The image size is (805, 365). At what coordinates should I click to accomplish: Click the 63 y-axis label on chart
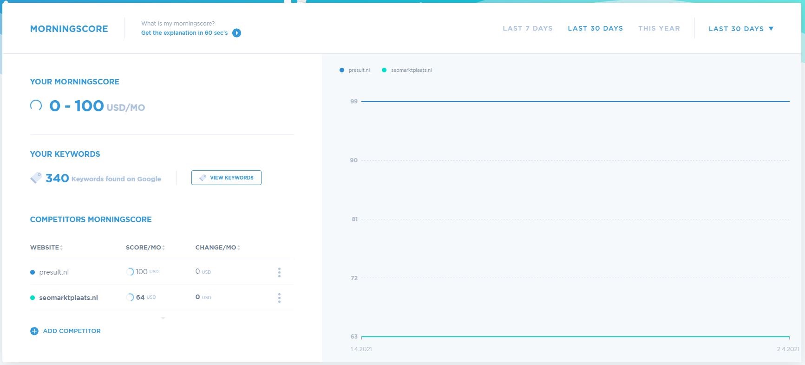354,337
